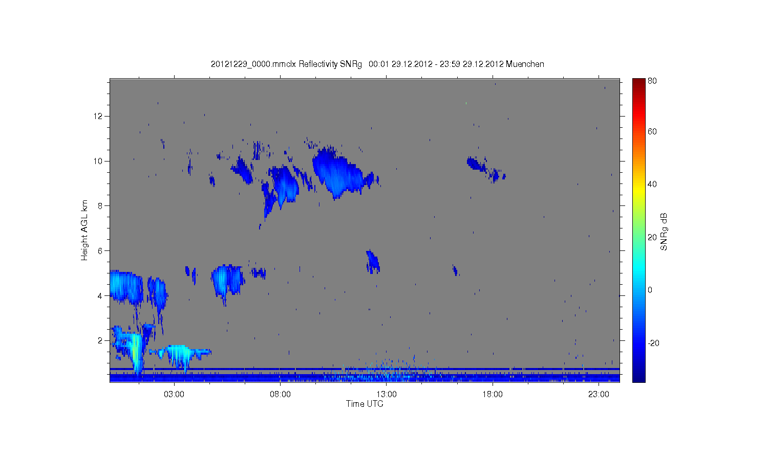Click the 'Height AGL km' axis label
The image size is (768, 460).
coord(84,231)
